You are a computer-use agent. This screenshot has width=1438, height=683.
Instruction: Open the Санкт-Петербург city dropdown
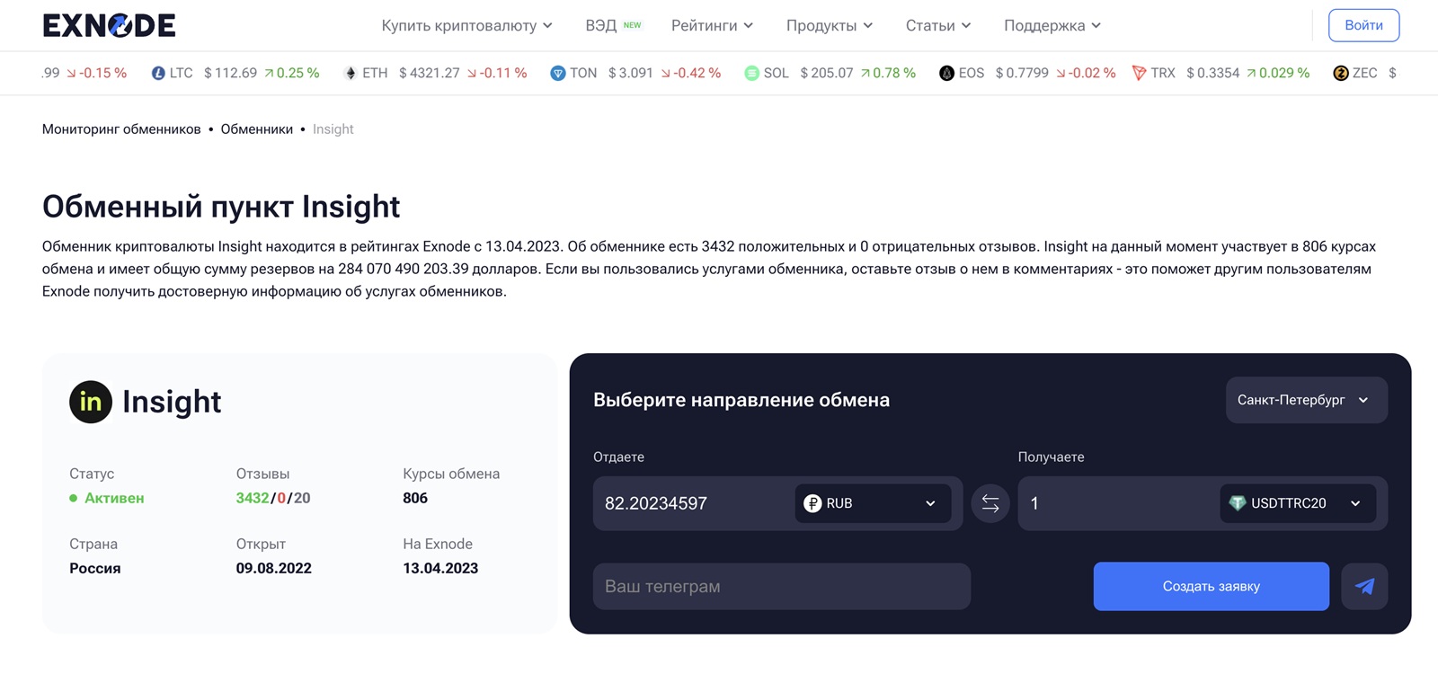pos(1305,400)
